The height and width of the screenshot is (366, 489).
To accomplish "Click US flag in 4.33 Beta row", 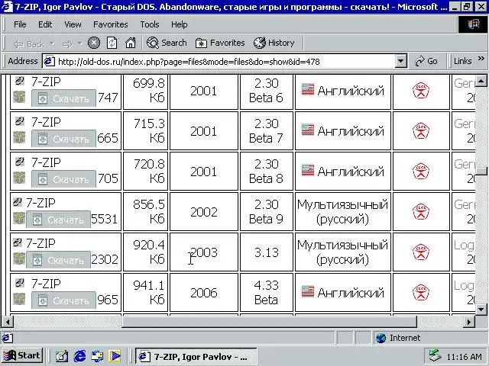I will pyautogui.click(x=308, y=291).
